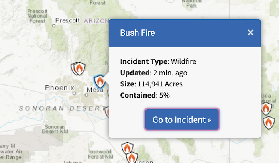The height and width of the screenshot is (163, 279).
Task: Click the Size: 114,941 Acres text
Action: click(x=151, y=84)
